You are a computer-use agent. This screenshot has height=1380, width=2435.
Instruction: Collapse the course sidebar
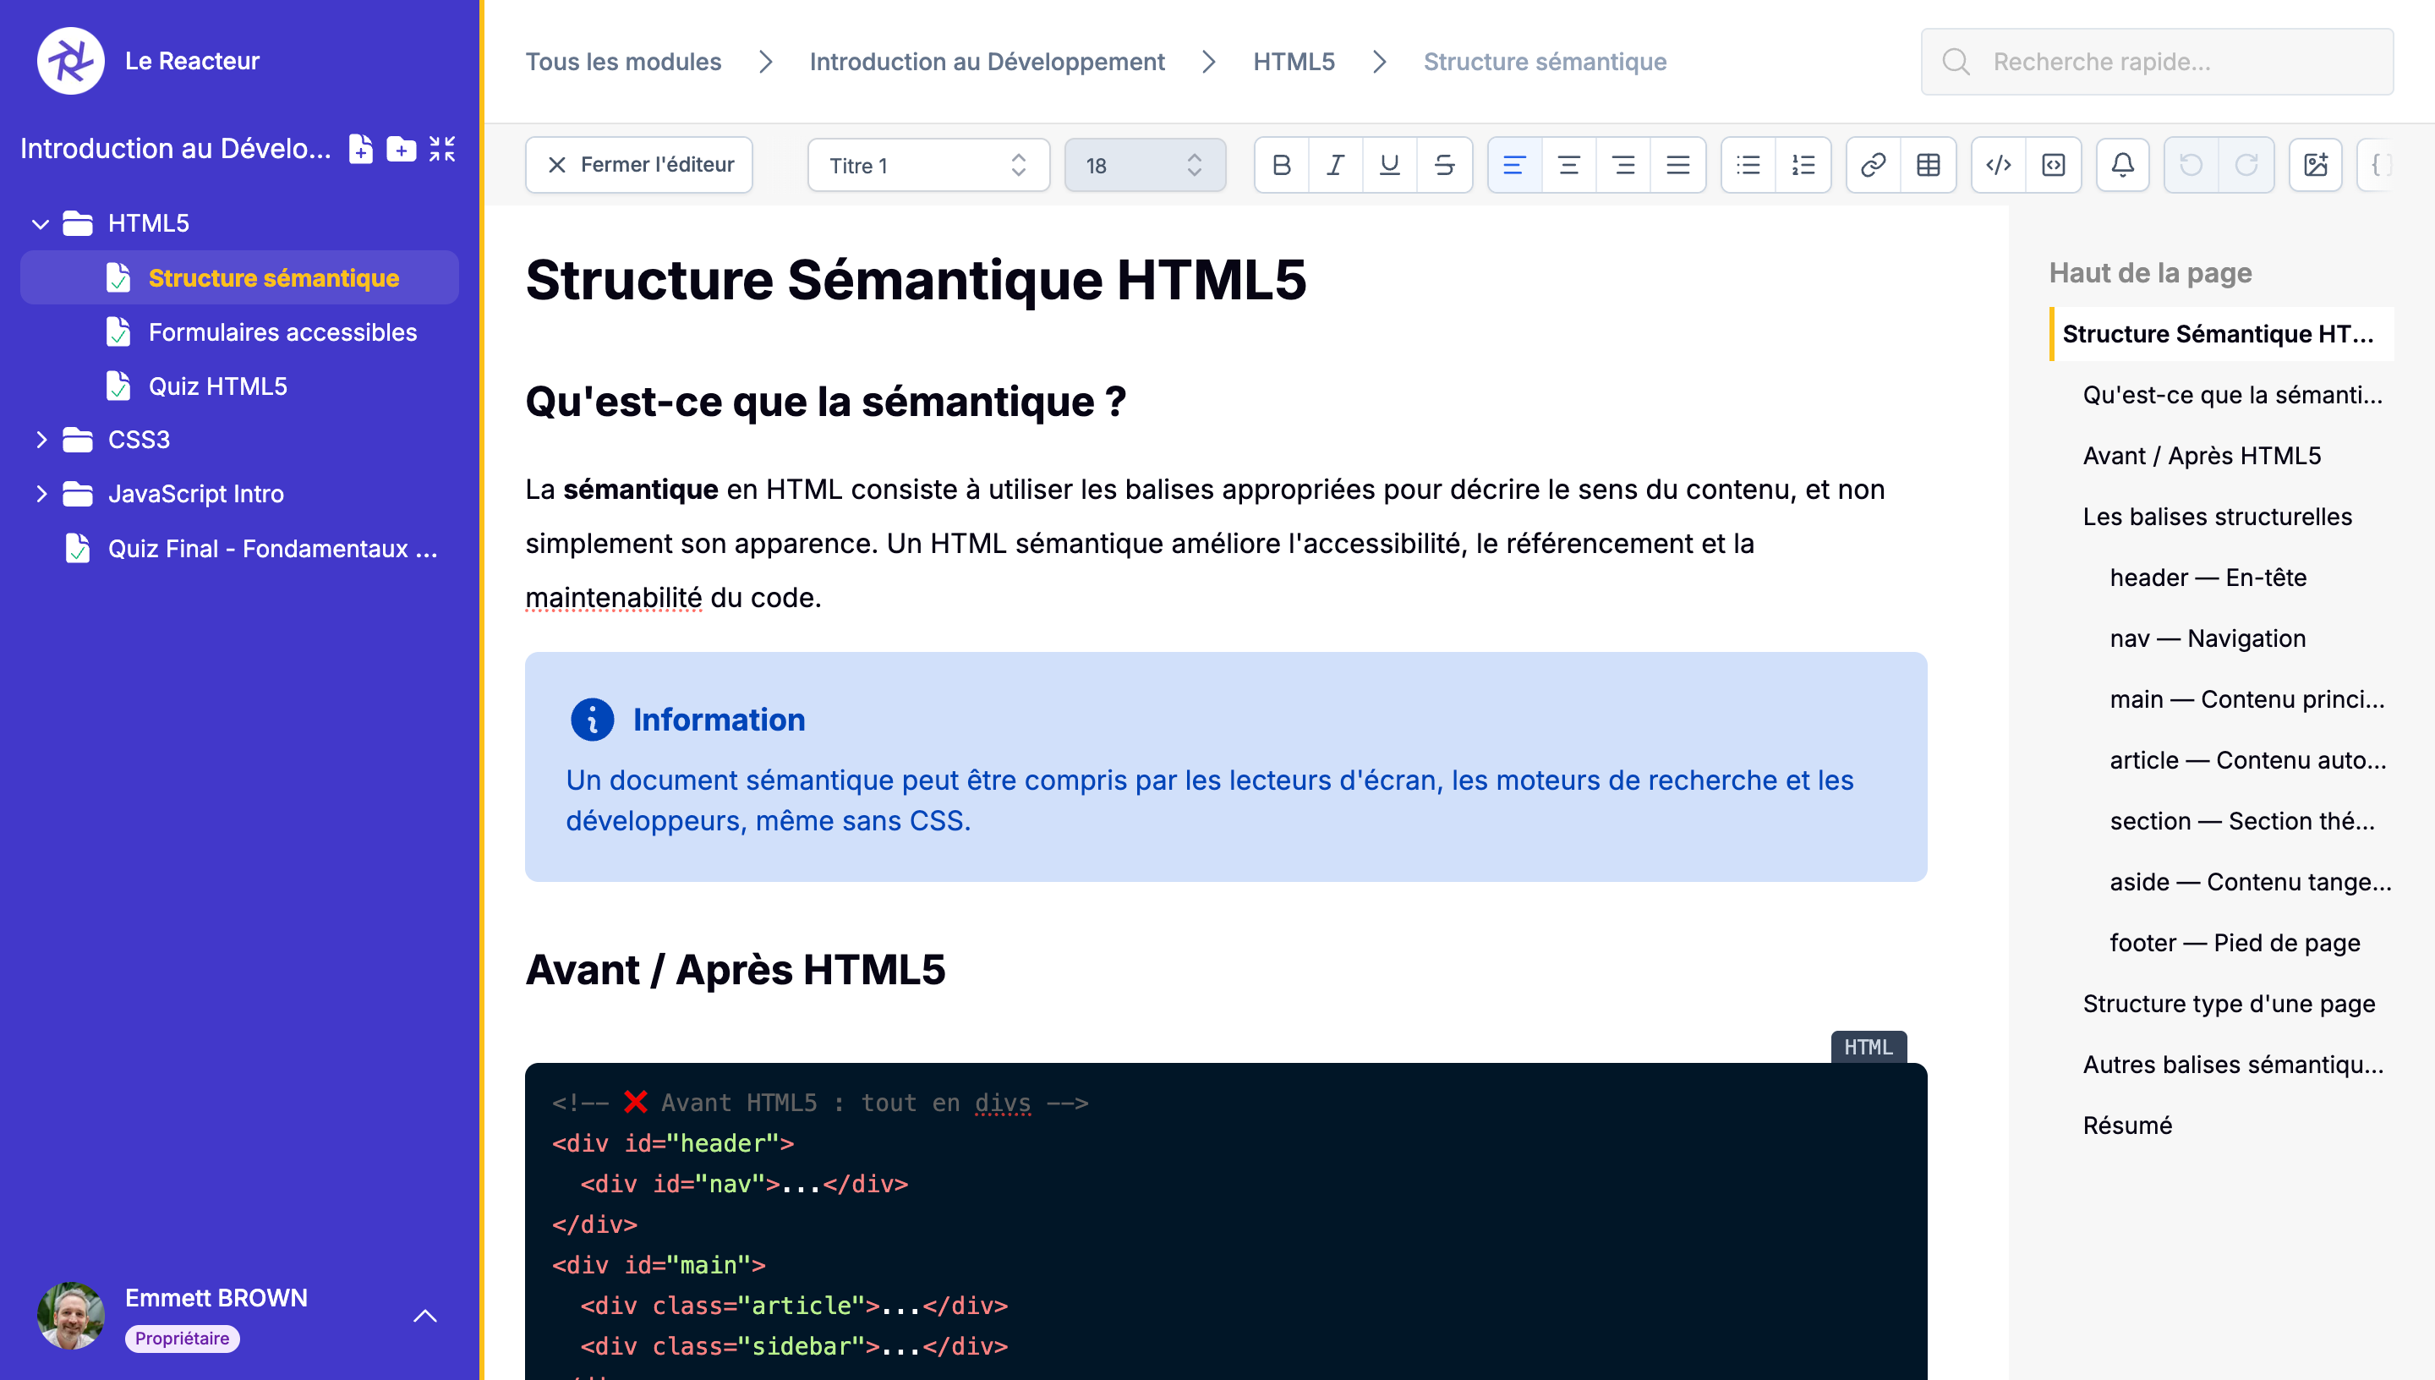point(441,149)
